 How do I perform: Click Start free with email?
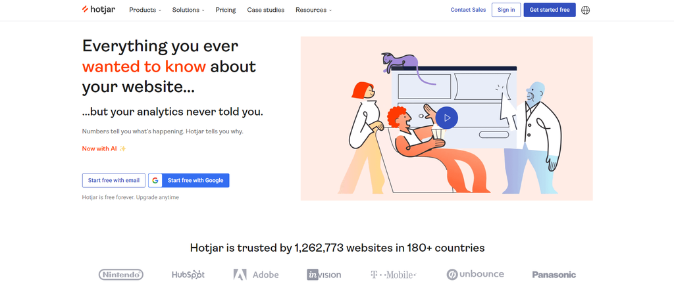coord(113,181)
